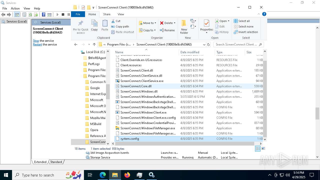The image size is (320, 180).
Task: Restart the service link
Action: point(37,44)
